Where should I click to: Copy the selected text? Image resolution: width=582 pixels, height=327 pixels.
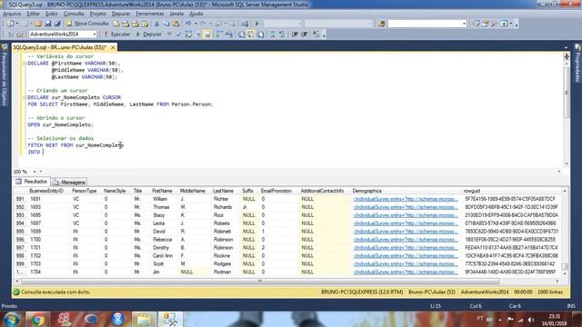pyautogui.click(x=166, y=24)
